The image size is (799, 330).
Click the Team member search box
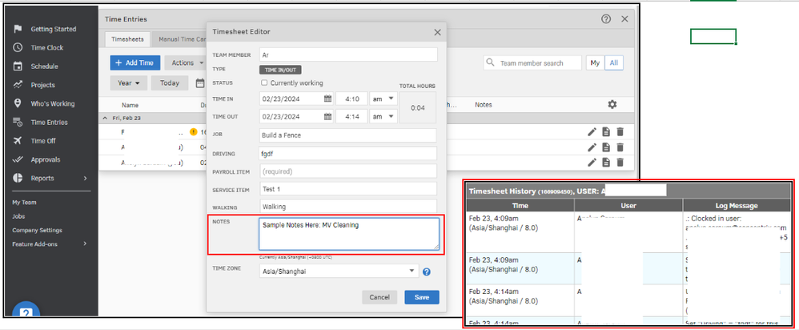coord(532,62)
